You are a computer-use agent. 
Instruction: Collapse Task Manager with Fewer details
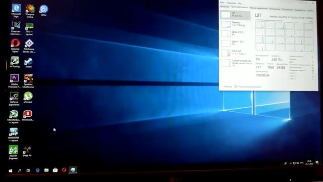click(x=227, y=86)
